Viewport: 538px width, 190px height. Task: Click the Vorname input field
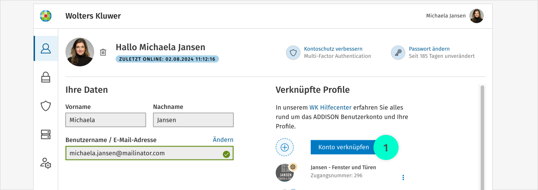pyautogui.click(x=106, y=120)
